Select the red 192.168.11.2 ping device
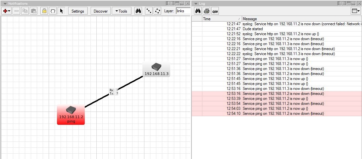The image size is (362, 159). 71,115
